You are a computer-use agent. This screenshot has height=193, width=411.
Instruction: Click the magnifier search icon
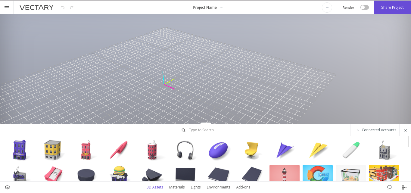(x=183, y=130)
